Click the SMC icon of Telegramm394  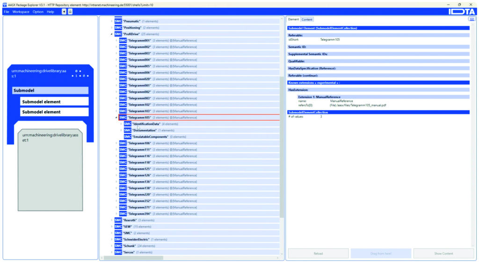(x=123, y=214)
